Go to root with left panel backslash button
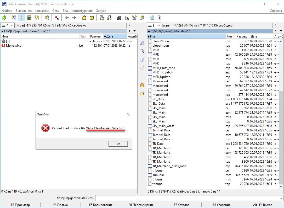The height and width of the screenshot is (208, 284). tap(129, 26)
